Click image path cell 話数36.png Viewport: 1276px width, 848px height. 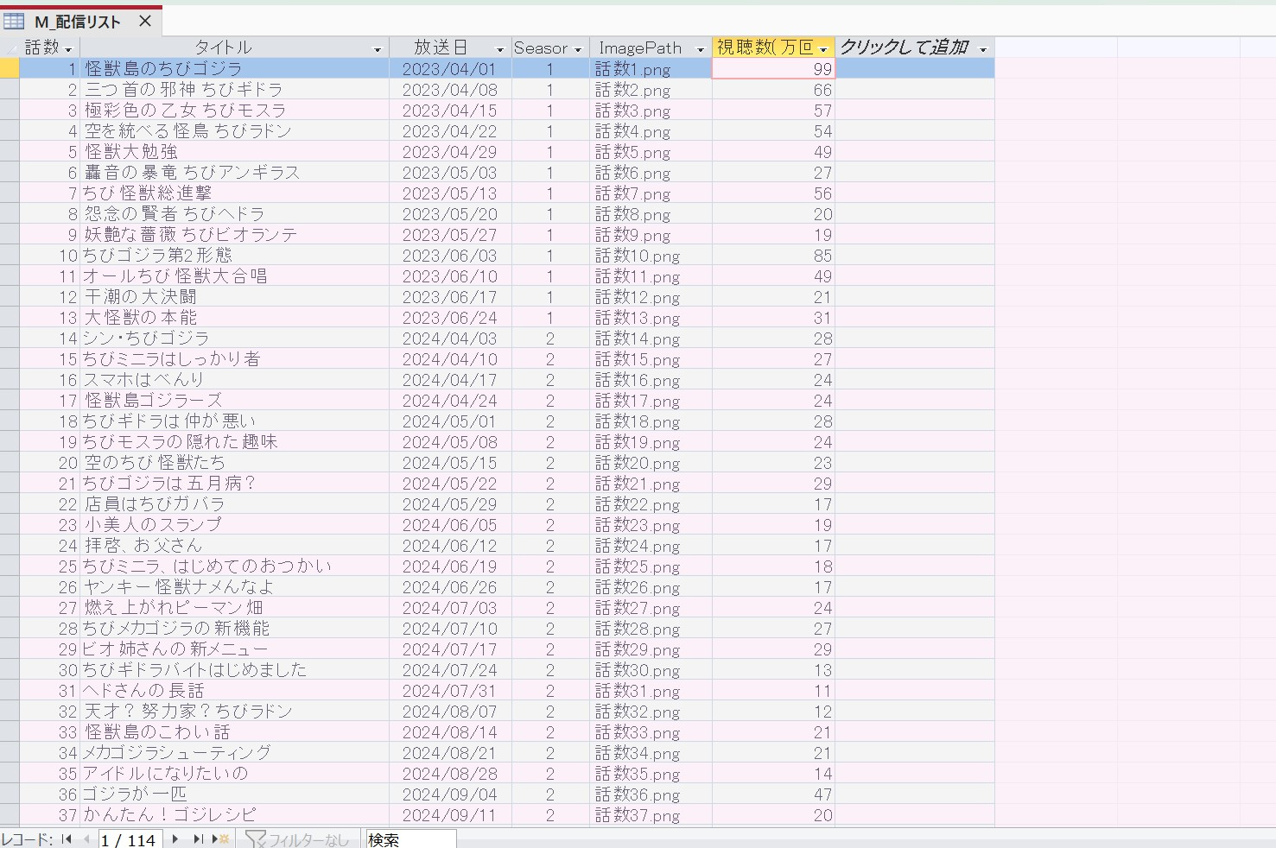tap(651, 794)
